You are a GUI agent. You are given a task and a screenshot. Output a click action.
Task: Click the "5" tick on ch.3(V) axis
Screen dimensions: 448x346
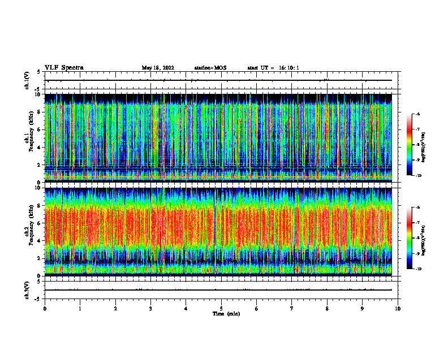pyautogui.click(x=38, y=282)
